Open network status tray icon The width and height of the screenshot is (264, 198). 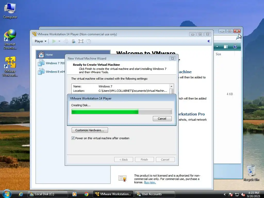(x=237, y=194)
